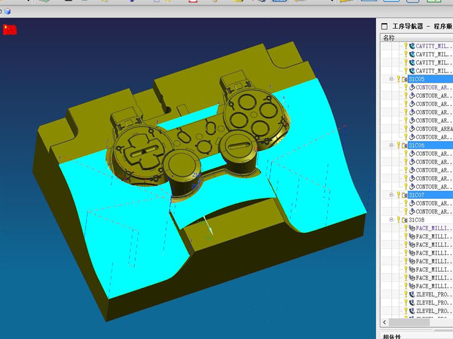The image size is (453, 339).
Task: Select the first CONTOUR_AR operation under 31C06
Action: coord(434,154)
